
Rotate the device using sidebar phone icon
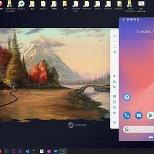pos(115,102)
